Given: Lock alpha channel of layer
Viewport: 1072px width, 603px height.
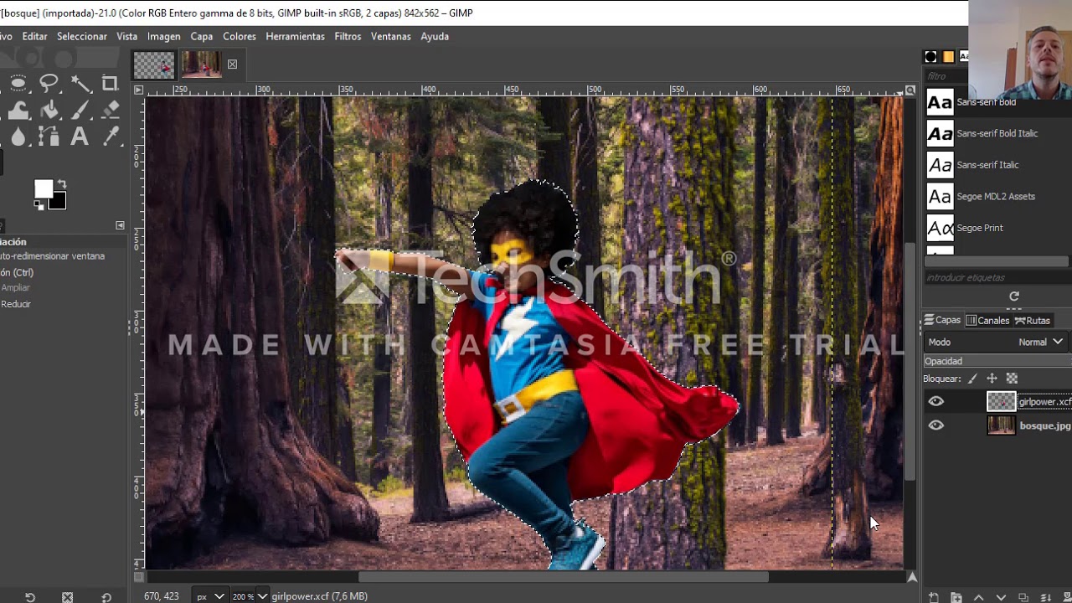Looking at the screenshot, I should tap(1012, 379).
